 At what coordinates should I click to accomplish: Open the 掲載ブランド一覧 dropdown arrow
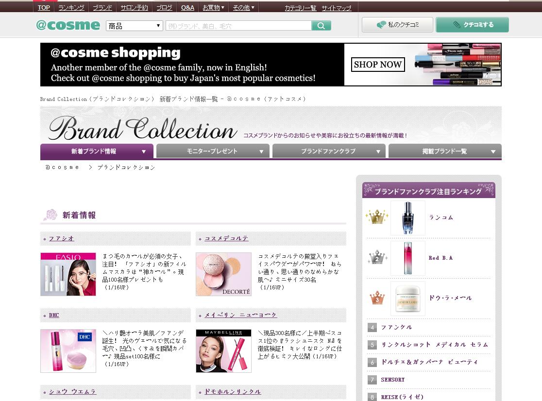tap(491, 151)
